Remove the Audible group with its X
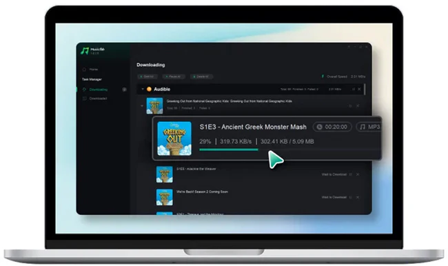This screenshot has width=448, height=266. click(x=359, y=89)
